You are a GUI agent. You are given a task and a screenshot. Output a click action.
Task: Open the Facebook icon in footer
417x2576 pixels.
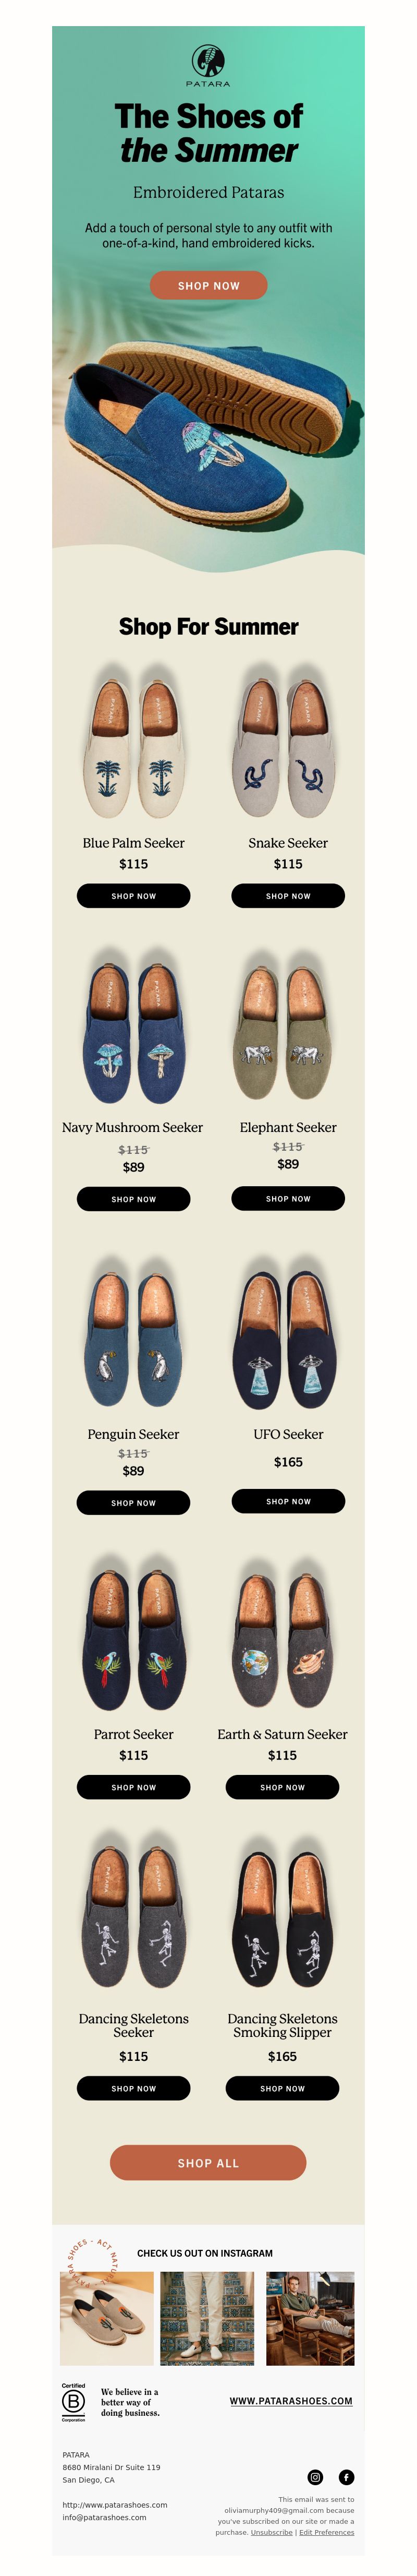(346, 2477)
